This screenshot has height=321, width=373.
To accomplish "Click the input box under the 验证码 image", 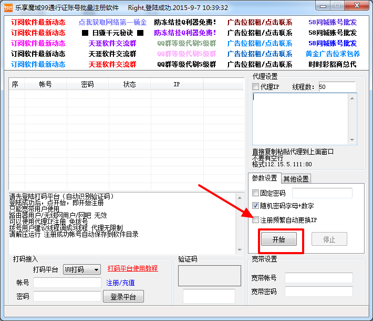I will pyautogui.click(x=209, y=296).
